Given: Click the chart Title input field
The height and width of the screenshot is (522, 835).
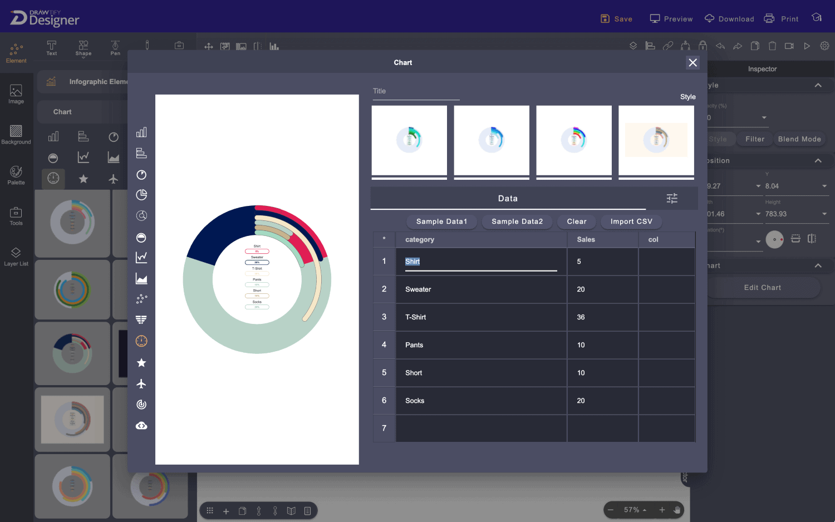Looking at the screenshot, I should [x=415, y=92].
